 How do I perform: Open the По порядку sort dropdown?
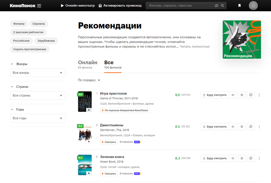coord(89,80)
